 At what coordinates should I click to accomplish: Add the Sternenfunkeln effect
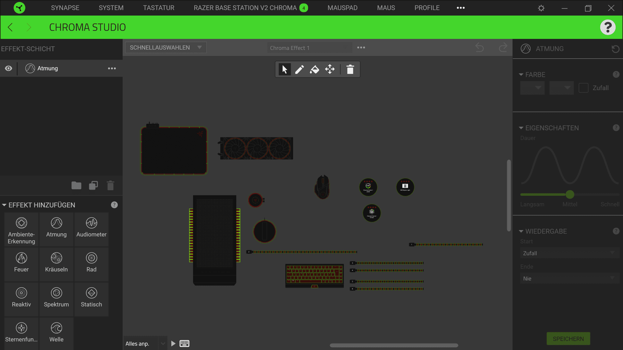(x=21, y=334)
